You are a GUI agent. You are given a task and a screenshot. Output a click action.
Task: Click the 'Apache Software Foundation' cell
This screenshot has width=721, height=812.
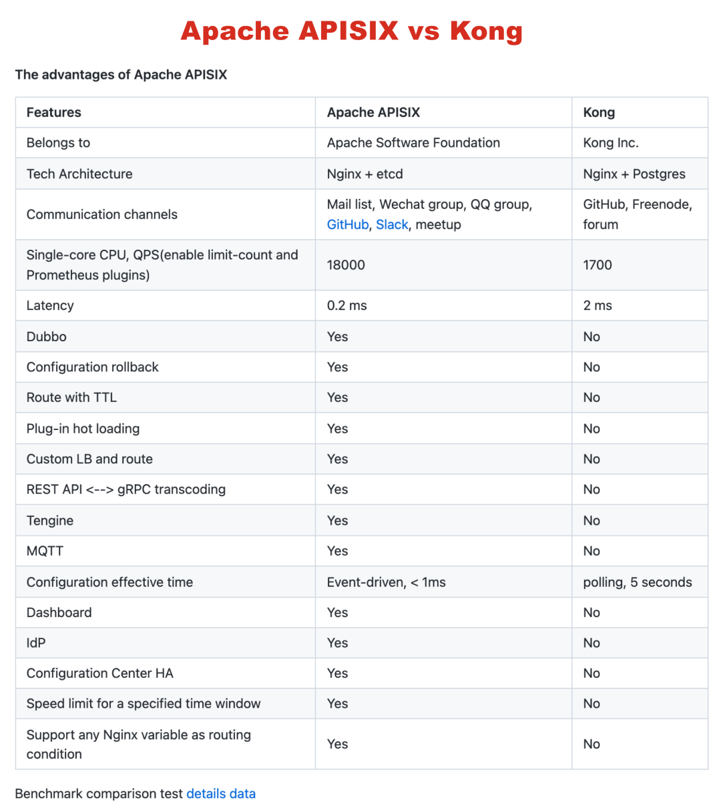[413, 143]
